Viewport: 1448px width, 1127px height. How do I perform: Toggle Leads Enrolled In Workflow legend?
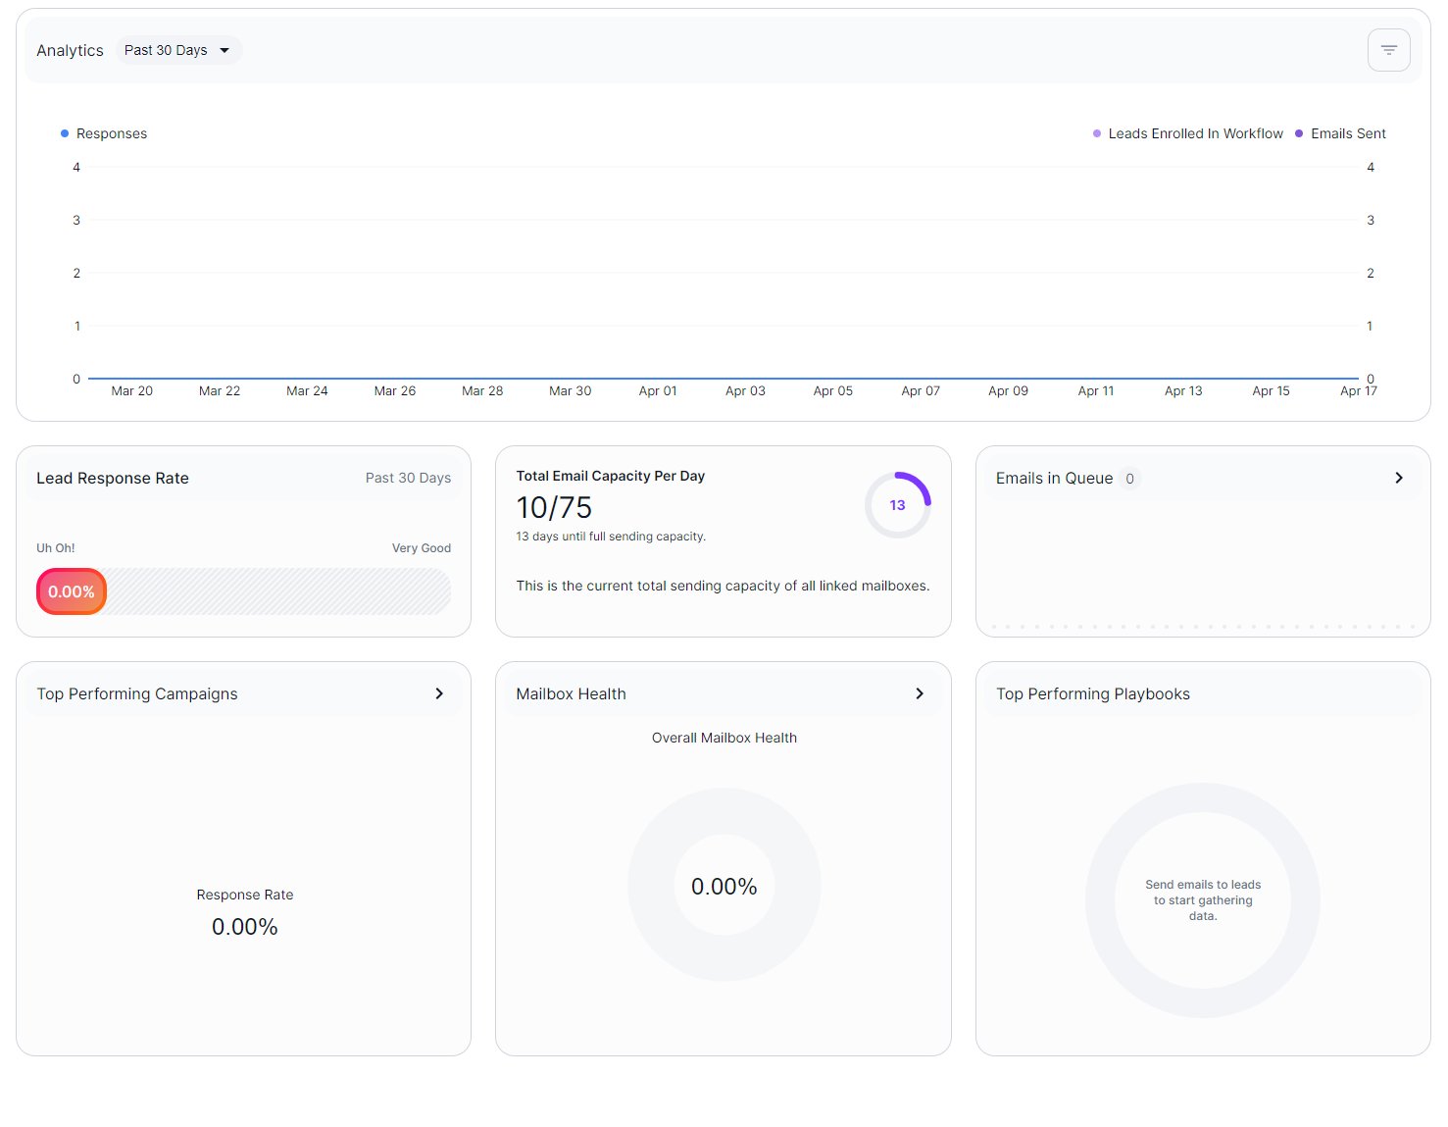pos(1187,133)
